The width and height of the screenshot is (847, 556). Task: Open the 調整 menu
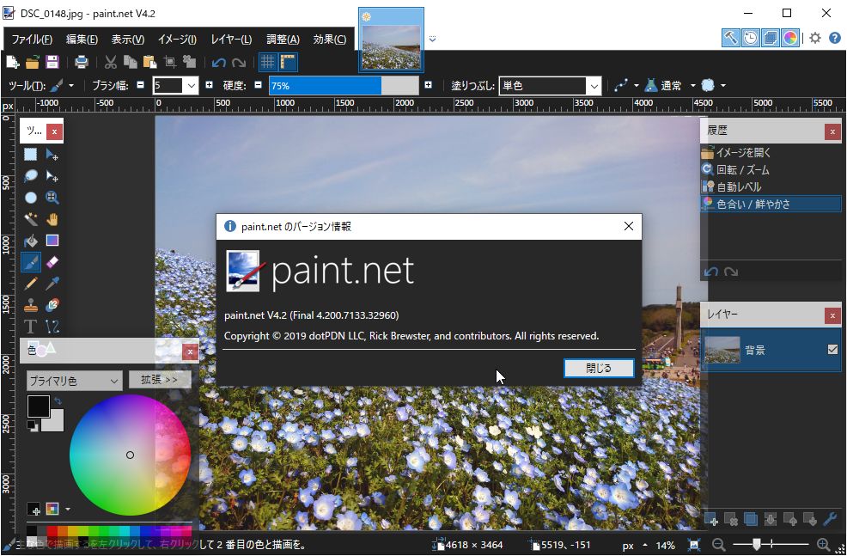[283, 38]
